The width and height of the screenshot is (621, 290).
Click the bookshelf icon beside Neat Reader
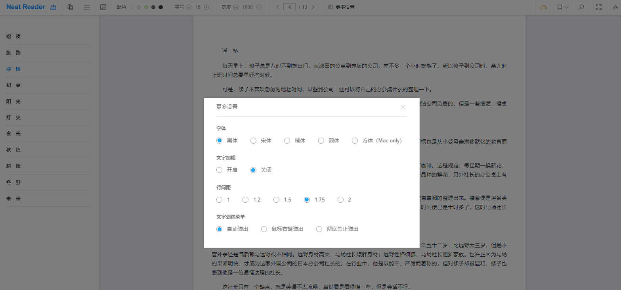pyautogui.click(x=54, y=7)
